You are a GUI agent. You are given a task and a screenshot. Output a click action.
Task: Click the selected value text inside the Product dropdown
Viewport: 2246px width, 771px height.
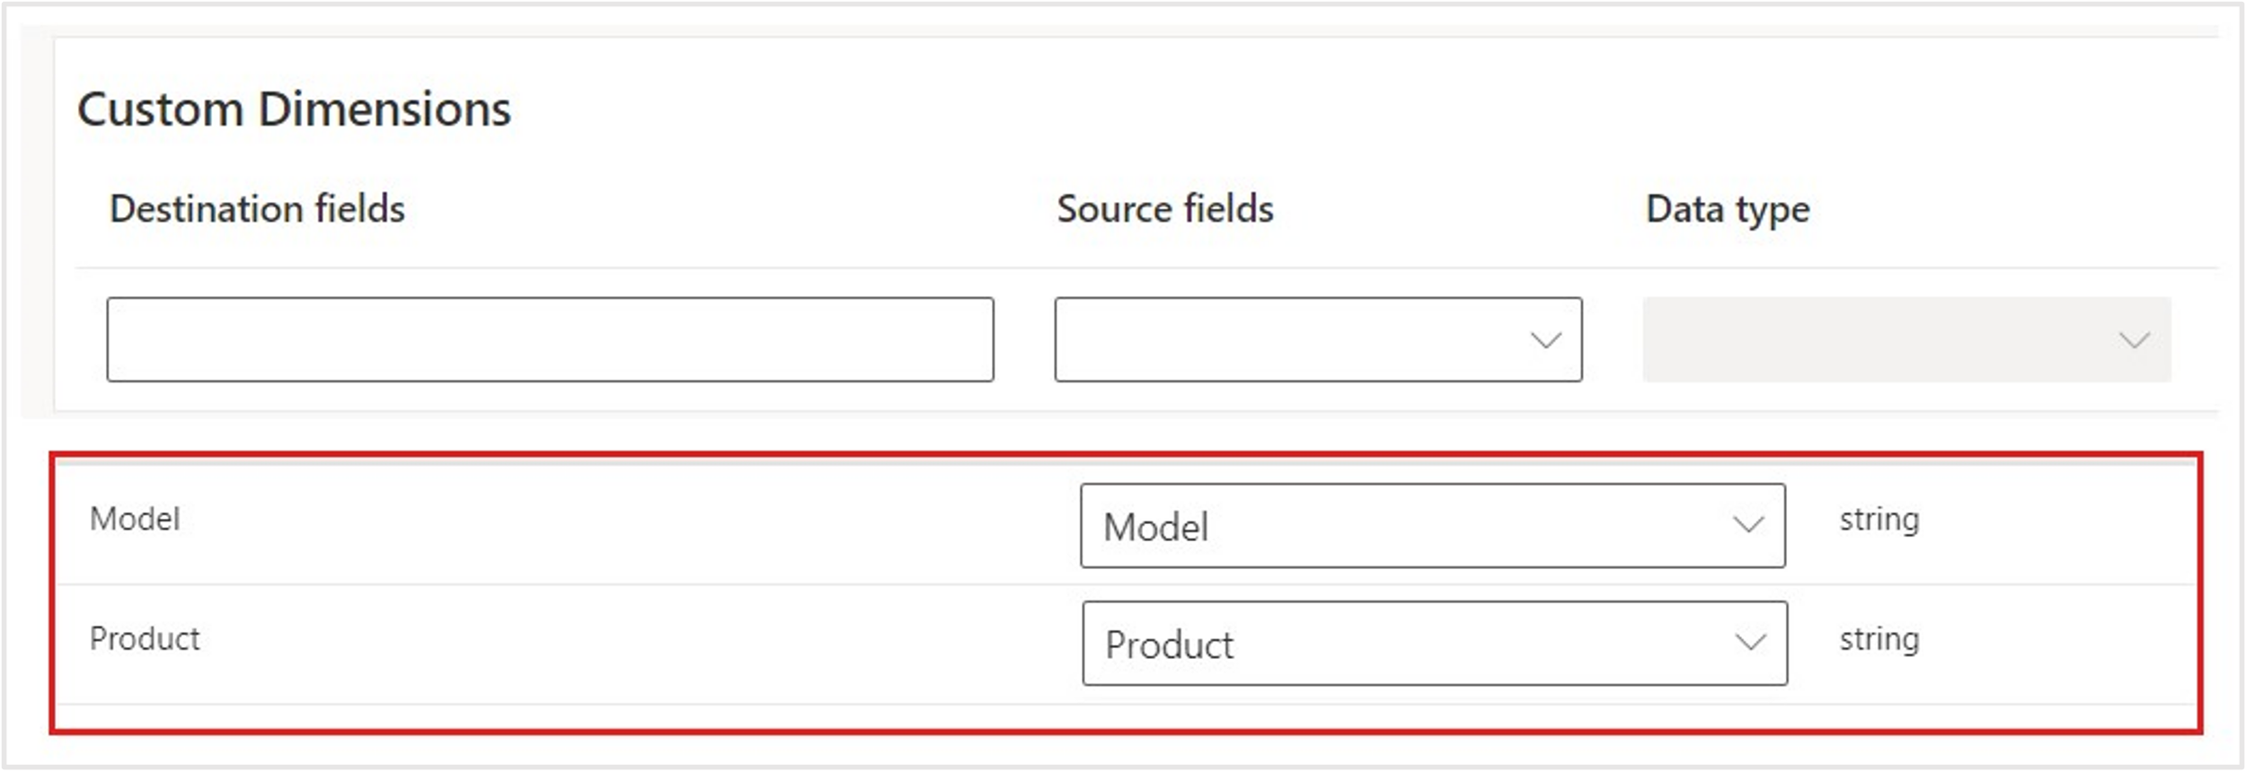pyautogui.click(x=1169, y=644)
